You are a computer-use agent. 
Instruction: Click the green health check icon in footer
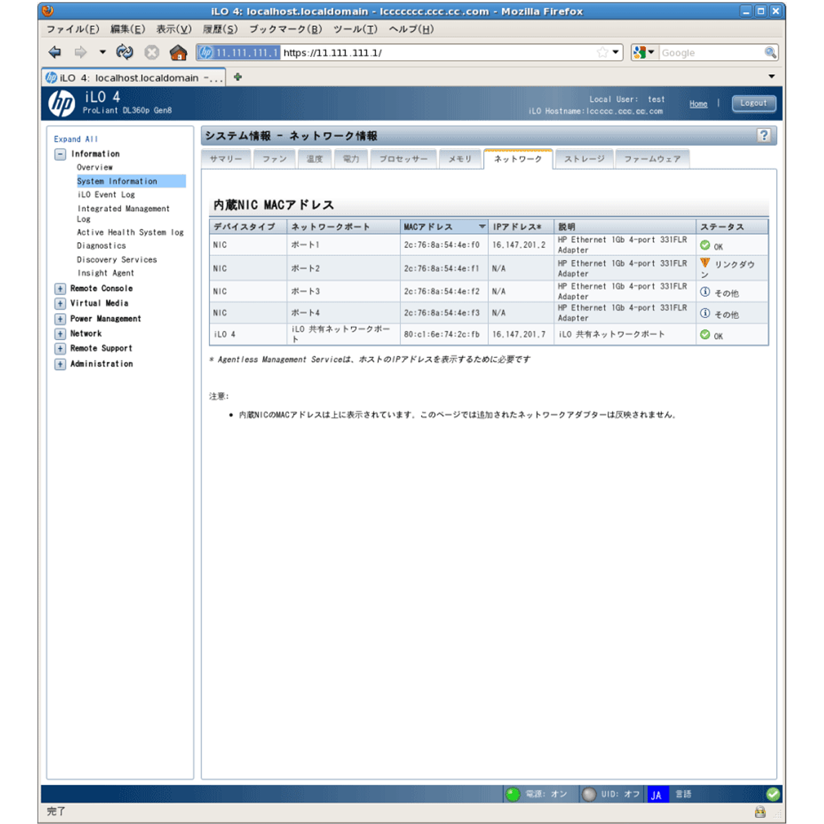tap(772, 794)
